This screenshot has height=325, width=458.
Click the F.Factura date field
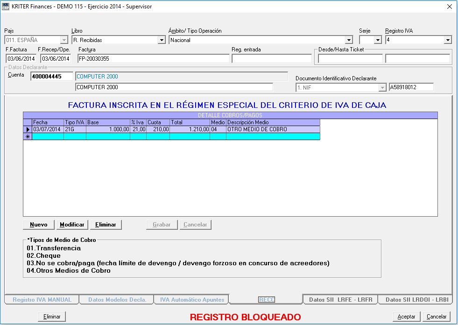point(21,59)
